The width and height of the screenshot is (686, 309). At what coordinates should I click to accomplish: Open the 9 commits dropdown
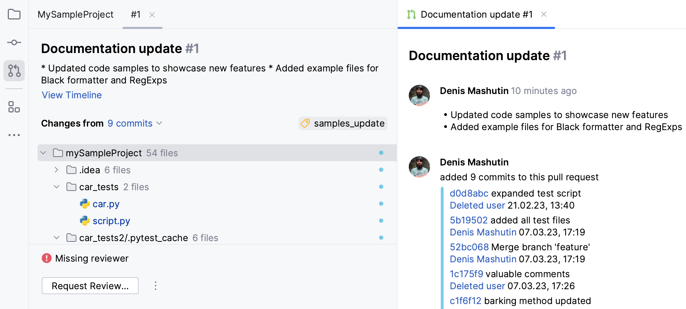(x=135, y=123)
